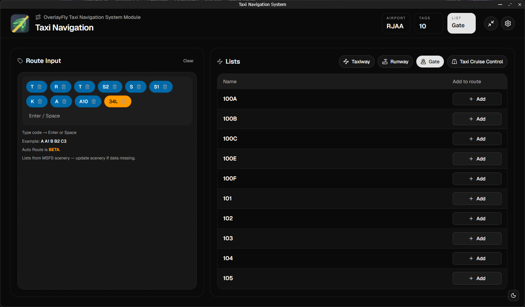Click the Enter / Space route input field

[107, 116]
